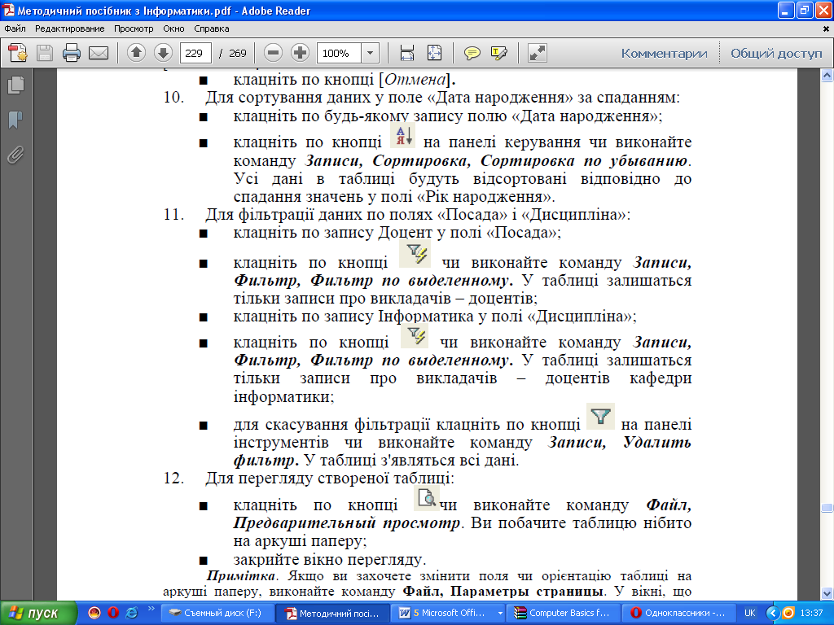
Task: Select the highlight text tool
Action: (499, 53)
